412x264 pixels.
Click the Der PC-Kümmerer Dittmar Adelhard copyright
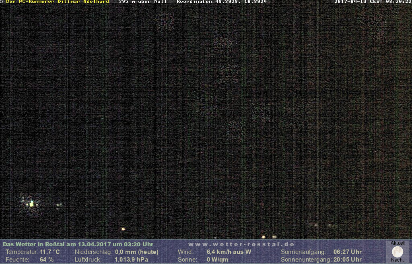coord(57,2)
